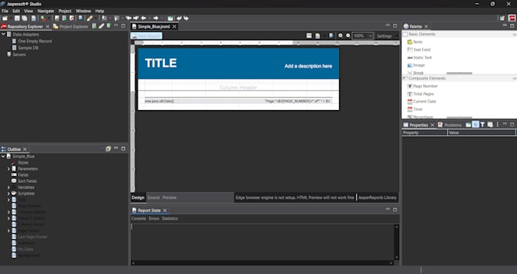517x274 pixels.
Task: Click the Outline panel cube icon
Action: tap(108, 149)
